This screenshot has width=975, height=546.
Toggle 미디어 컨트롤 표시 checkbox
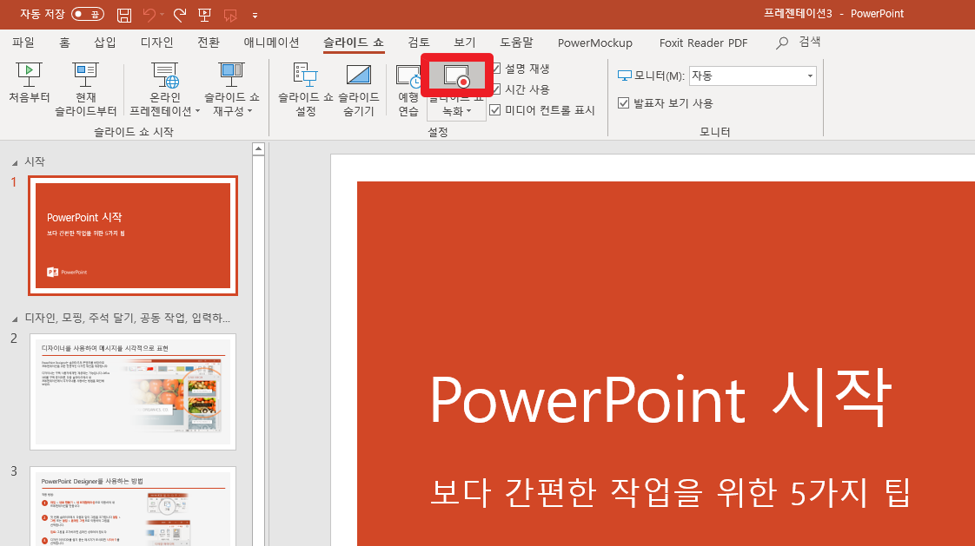(495, 110)
